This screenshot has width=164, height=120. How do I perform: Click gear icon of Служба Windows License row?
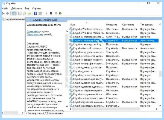pos(71,29)
